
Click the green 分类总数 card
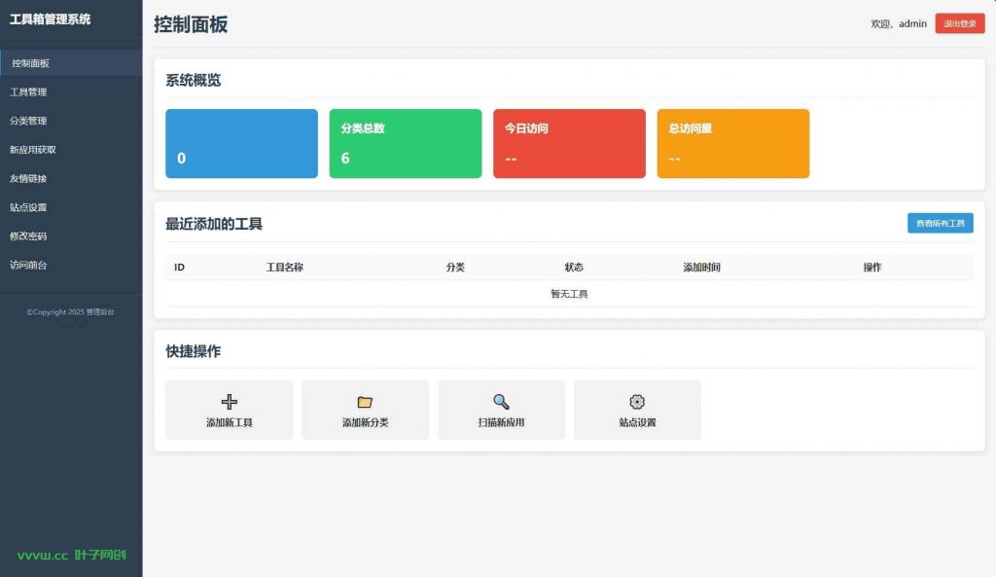click(406, 144)
